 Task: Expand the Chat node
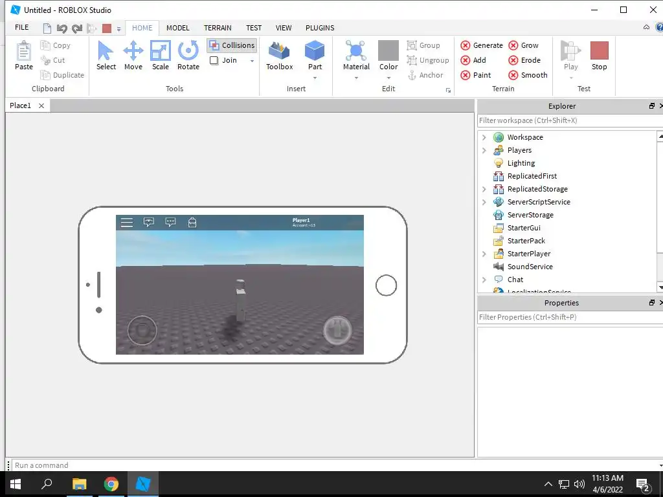click(x=484, y=280)
